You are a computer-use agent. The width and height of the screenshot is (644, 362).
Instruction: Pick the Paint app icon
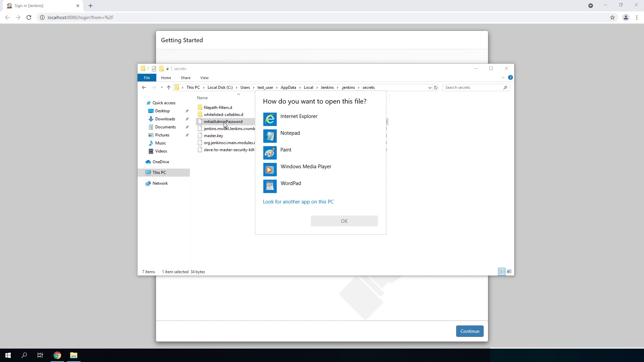click(270, 153)
